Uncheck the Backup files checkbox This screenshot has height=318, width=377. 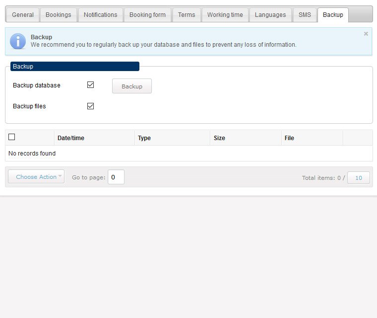pyautogui.click(x=90, y=106)
